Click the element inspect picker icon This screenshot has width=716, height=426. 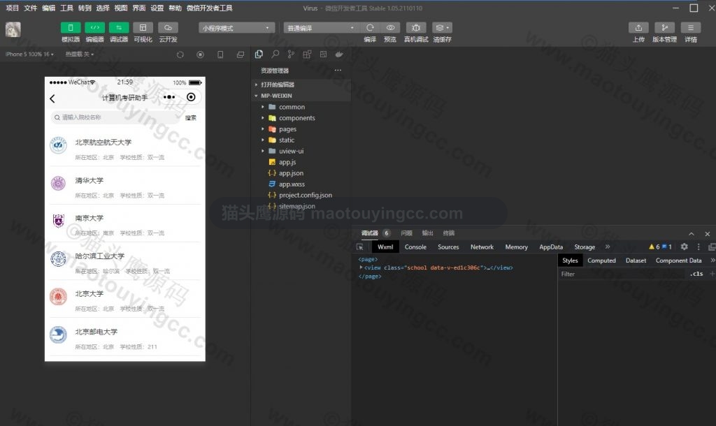click(x=360, y=247)
